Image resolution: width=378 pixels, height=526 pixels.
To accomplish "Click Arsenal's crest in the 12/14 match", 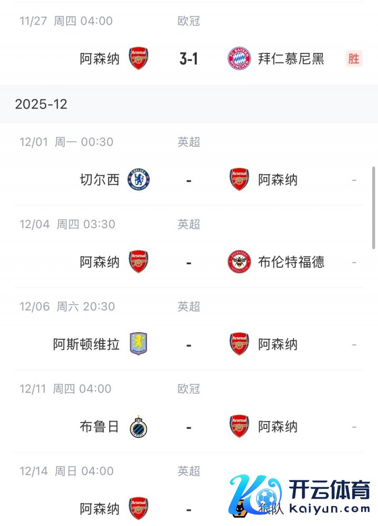I will 139,509.
